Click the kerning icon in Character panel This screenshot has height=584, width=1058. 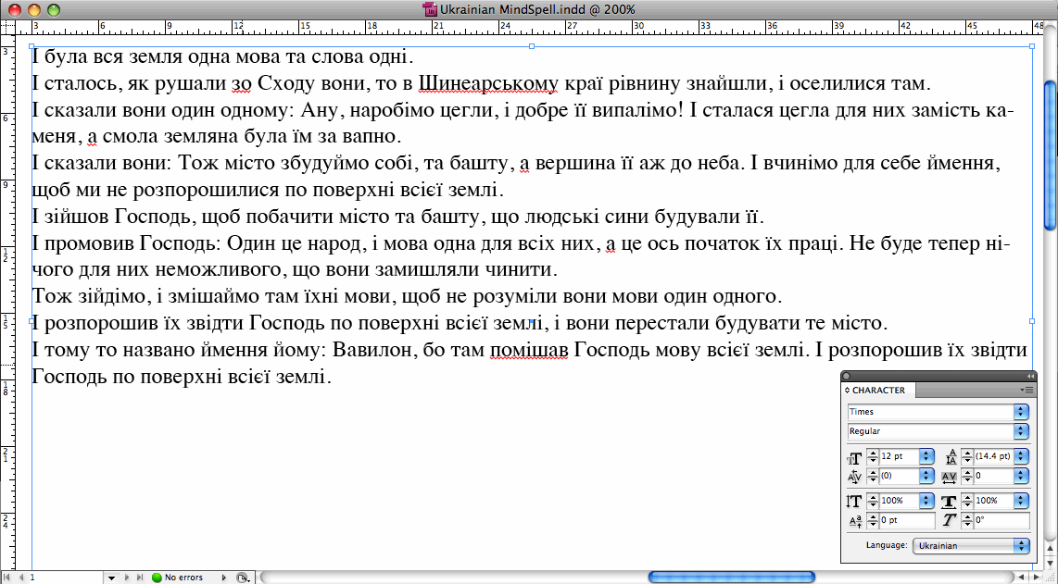point(855,477)
